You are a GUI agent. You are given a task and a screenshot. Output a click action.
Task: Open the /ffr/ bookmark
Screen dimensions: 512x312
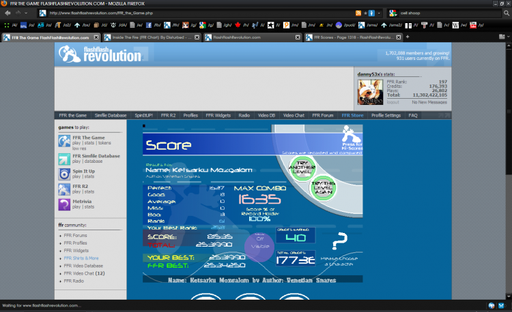coord(172,25)
